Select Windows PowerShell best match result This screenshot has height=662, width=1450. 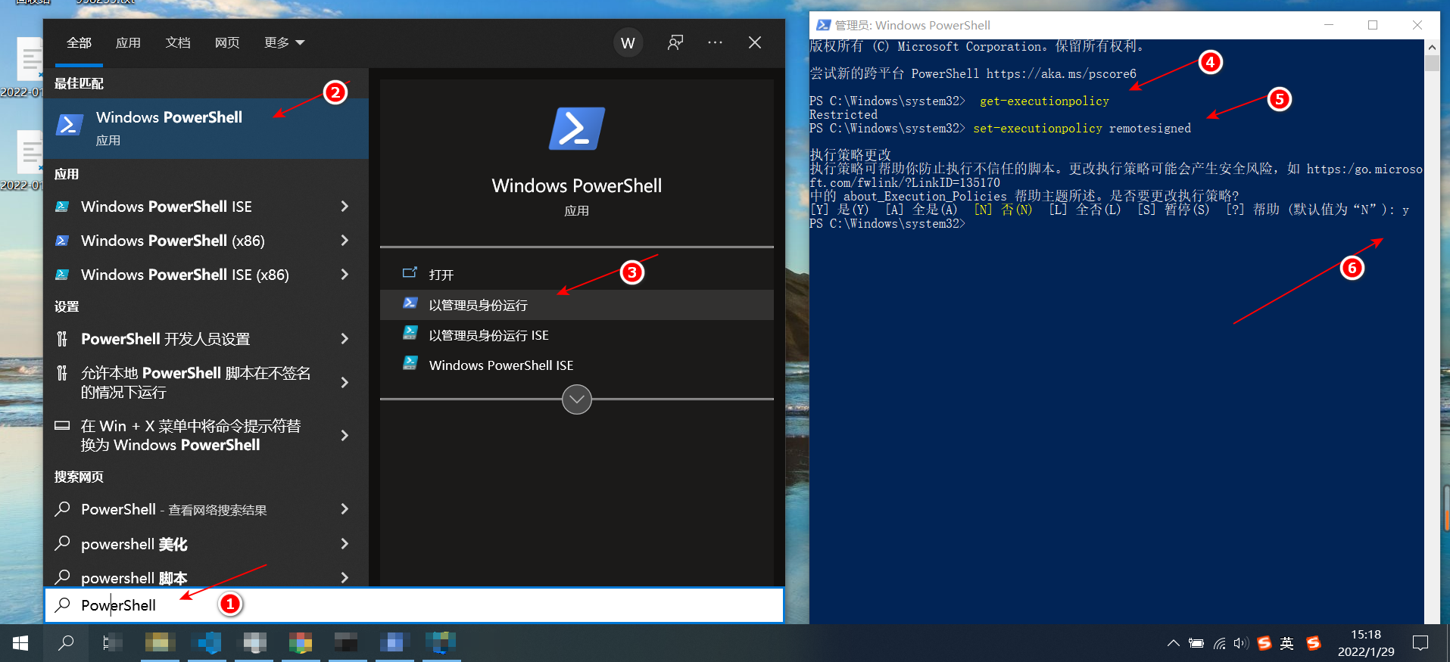[206, 128]
